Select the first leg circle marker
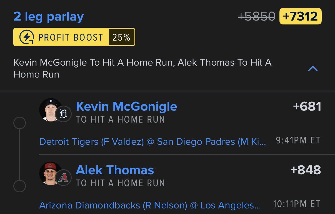This screenshot has width=335, height=214. [x=19, y=123]
